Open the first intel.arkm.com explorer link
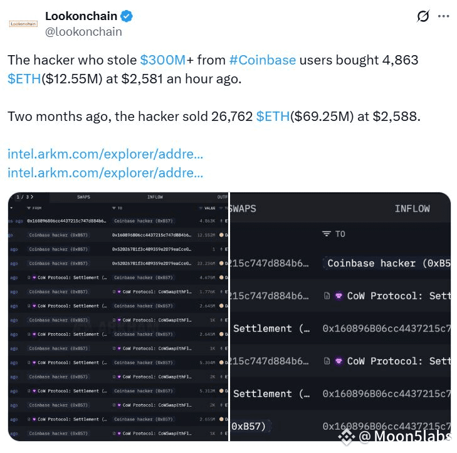Screen dimensions: 457x453 (105, 154)
